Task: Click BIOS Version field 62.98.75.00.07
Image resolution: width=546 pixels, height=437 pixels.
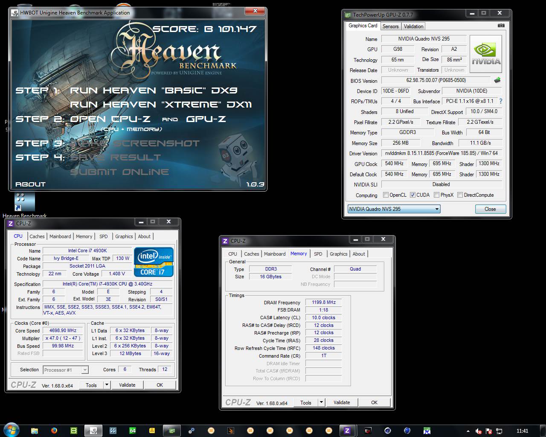Action: pyautogui.click(x=436, y=80)
